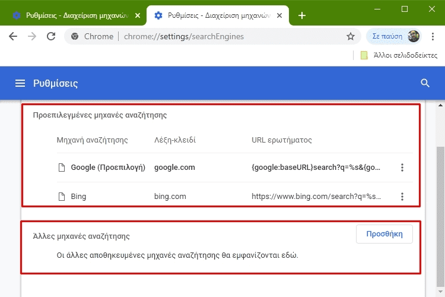Click the Bing query URL text

pos(316,197)
